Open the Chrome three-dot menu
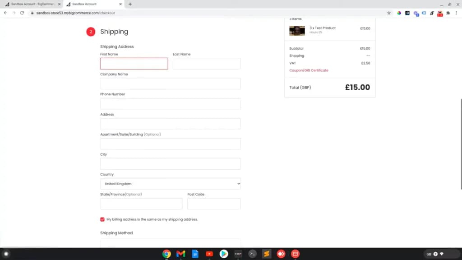 click(457, 13)
